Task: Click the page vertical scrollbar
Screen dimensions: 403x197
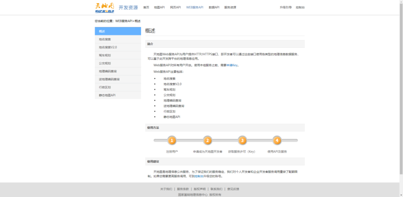Action: click(x=401, y=89)
